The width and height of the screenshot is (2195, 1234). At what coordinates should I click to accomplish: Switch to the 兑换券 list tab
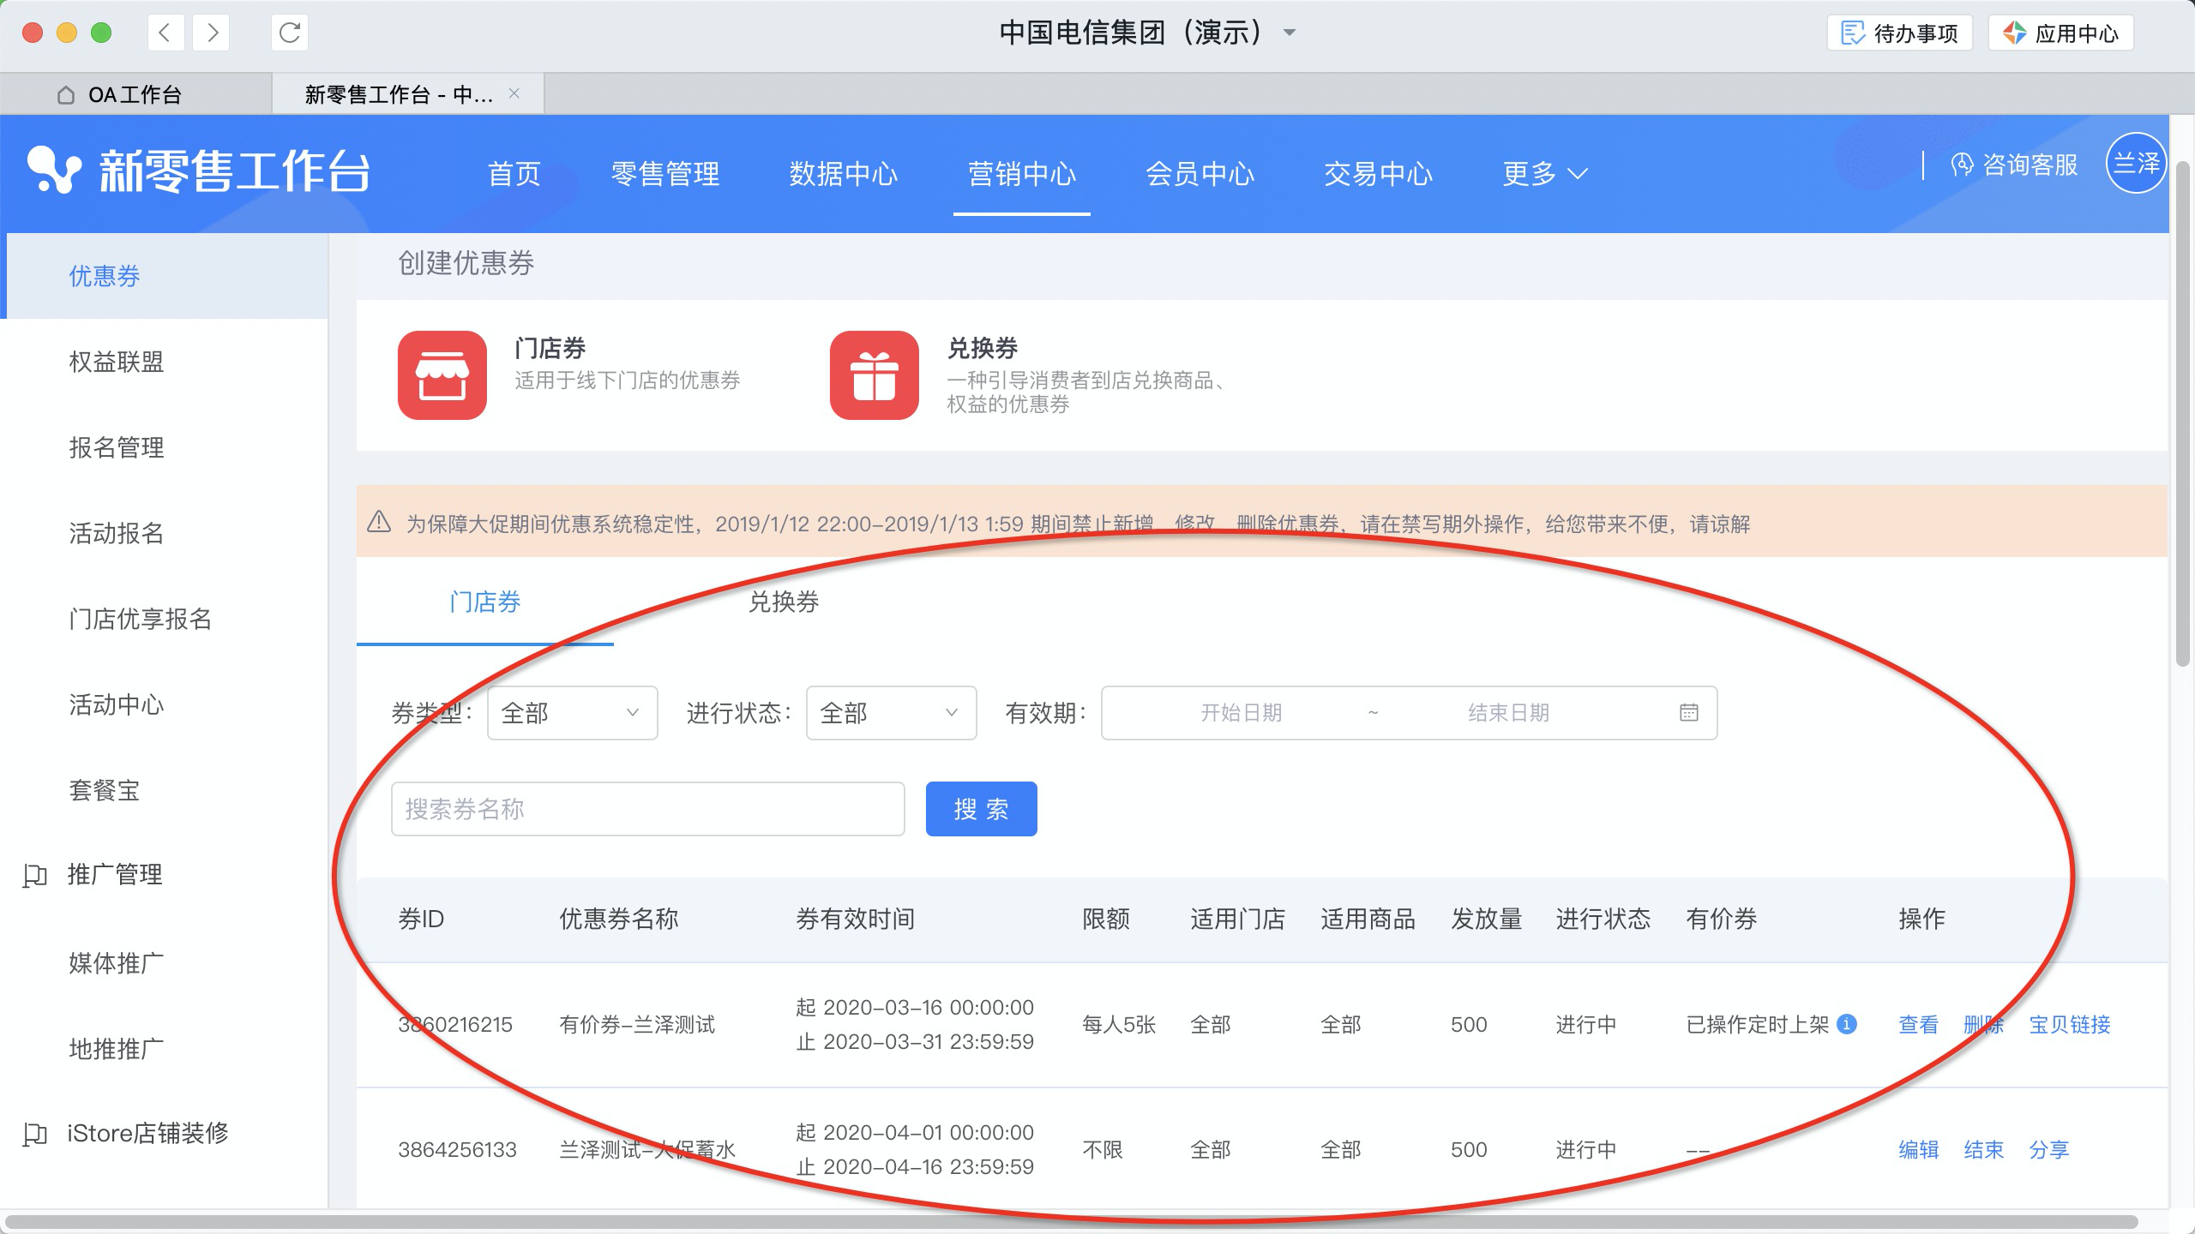[x=784, y=602]
